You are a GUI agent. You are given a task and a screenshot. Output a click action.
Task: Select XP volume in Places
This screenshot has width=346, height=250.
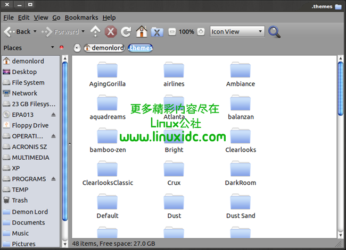click(31, 168)
